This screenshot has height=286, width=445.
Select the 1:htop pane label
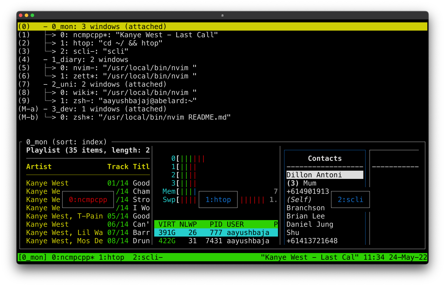tap(218, 199)
